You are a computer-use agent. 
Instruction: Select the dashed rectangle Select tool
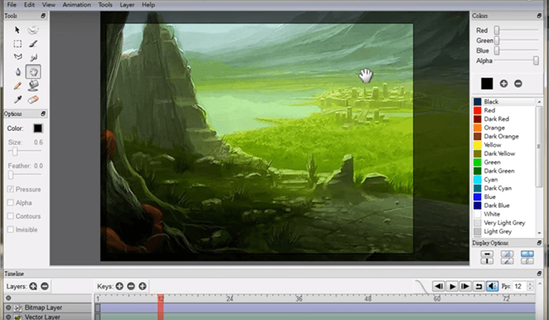pos(17,44)
